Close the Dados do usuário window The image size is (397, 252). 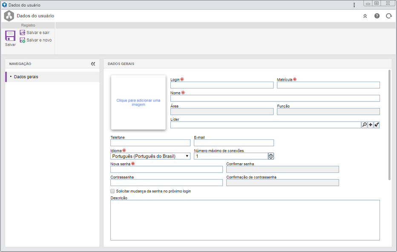click(388, 3)
